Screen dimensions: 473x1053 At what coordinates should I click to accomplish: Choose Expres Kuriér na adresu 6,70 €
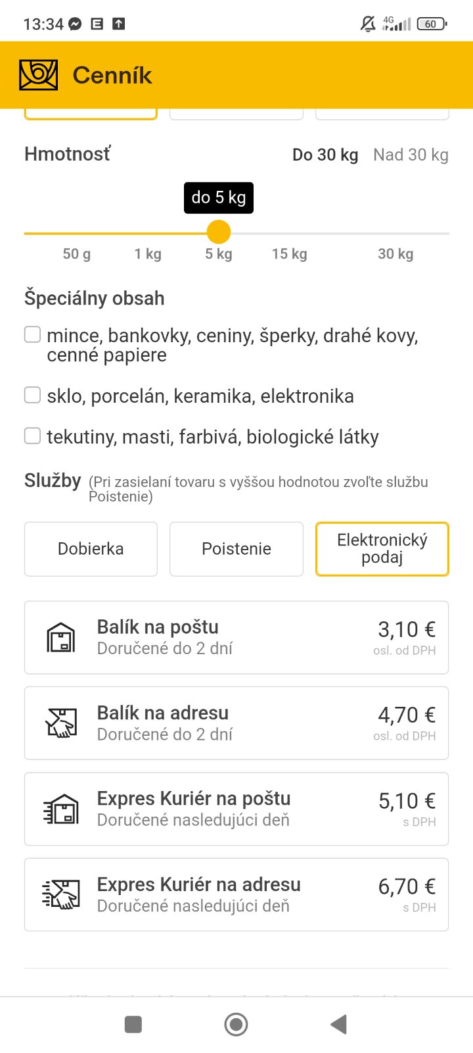pyautogui.click(x=236, y=894)
